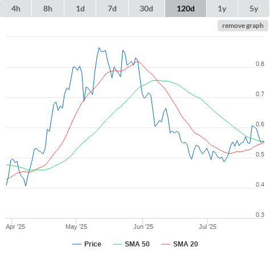Switch to the 4h time range tab
The height and width of the screenshot is (259, 270).
(16, 9)
